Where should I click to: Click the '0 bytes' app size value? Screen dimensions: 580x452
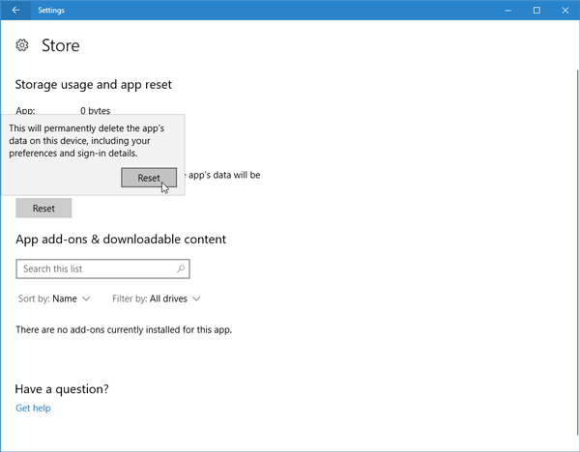[98, 111]
